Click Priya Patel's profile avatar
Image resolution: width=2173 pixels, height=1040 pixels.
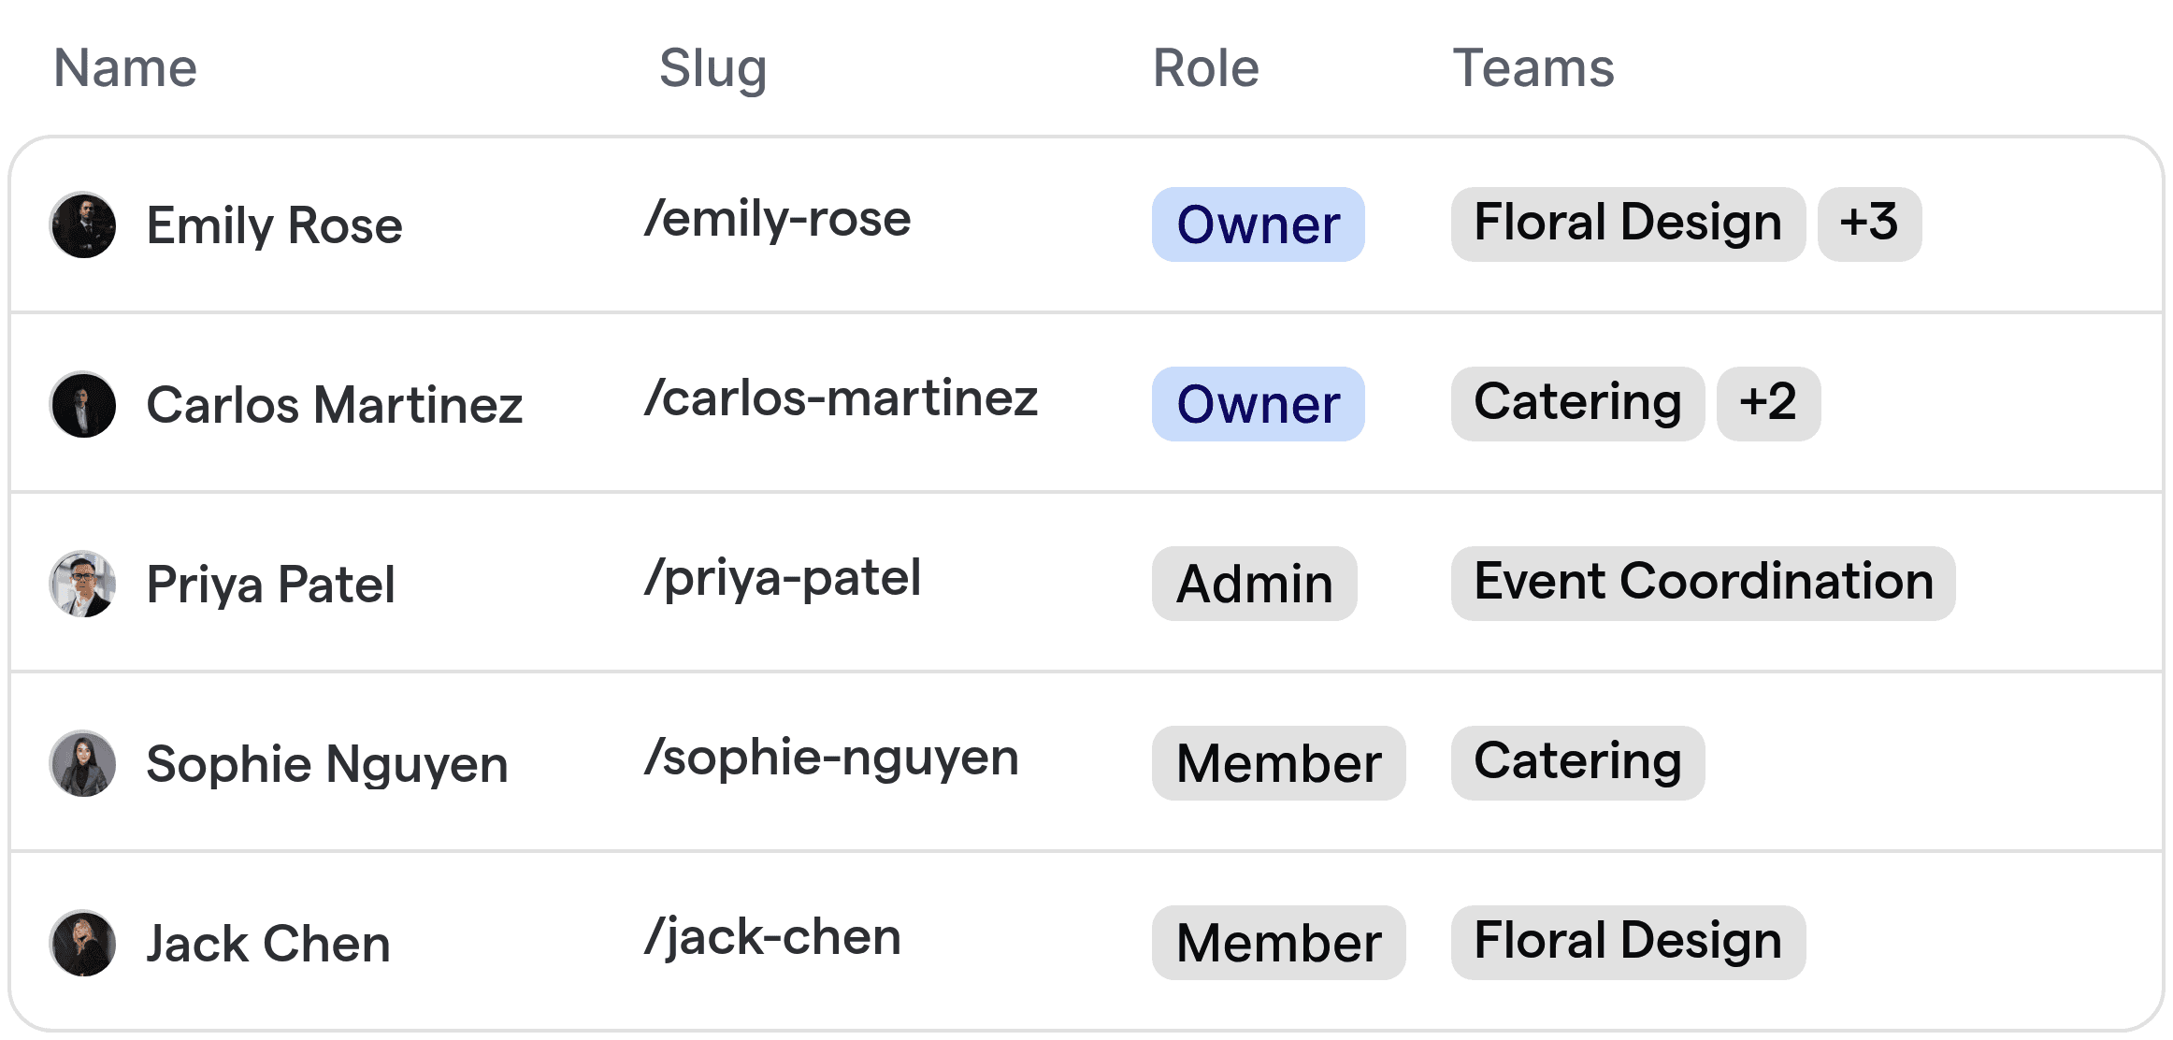pyautogui.click(x=82, y=584)
